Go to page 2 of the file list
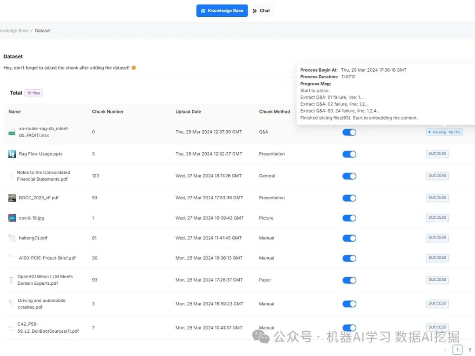The width and height of the screenshot is (475, 356). point(470,350)
